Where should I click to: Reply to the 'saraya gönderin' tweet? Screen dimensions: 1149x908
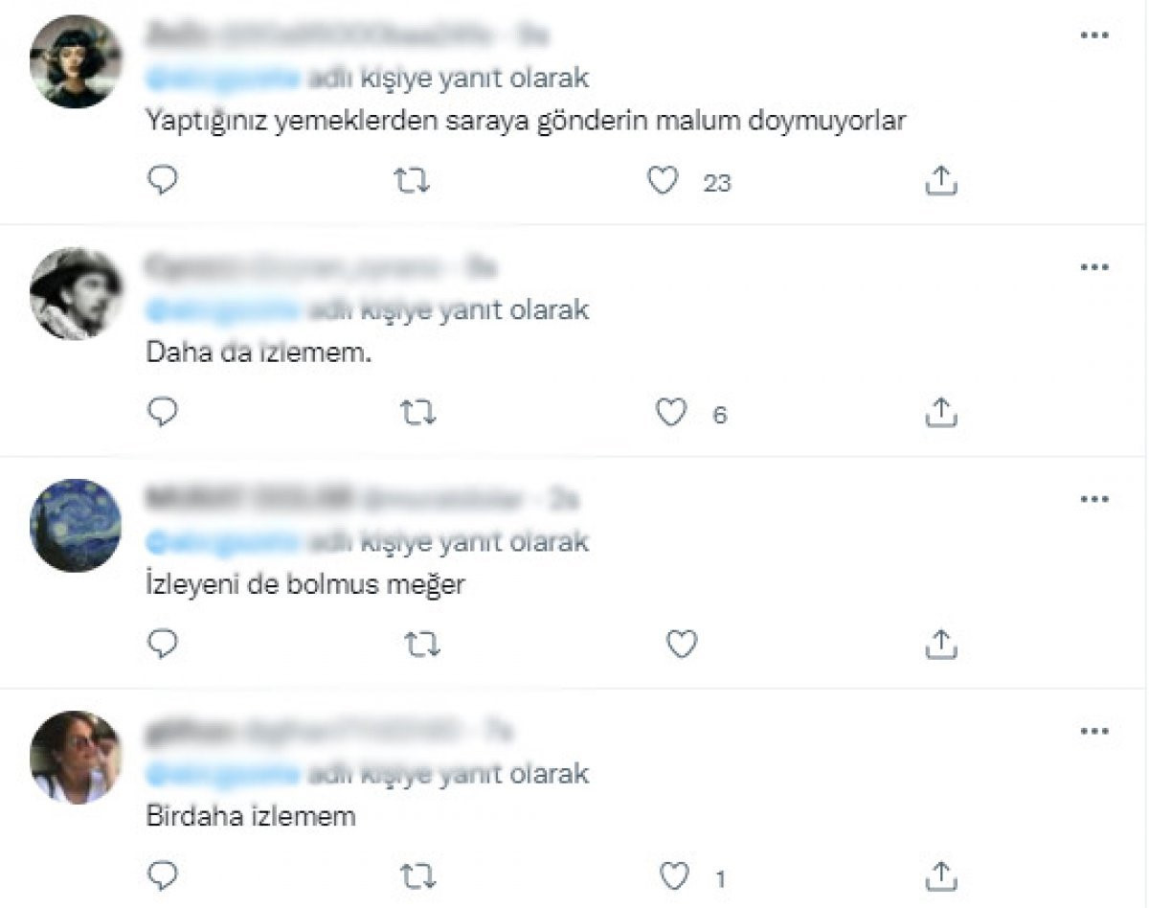click(164, 180)
